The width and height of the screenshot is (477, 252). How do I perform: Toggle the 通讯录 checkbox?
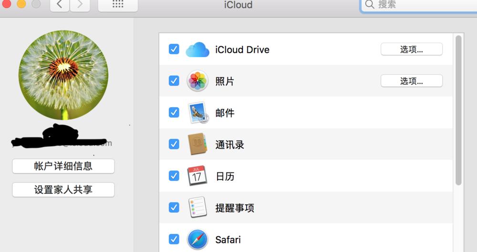coord(174,144)
